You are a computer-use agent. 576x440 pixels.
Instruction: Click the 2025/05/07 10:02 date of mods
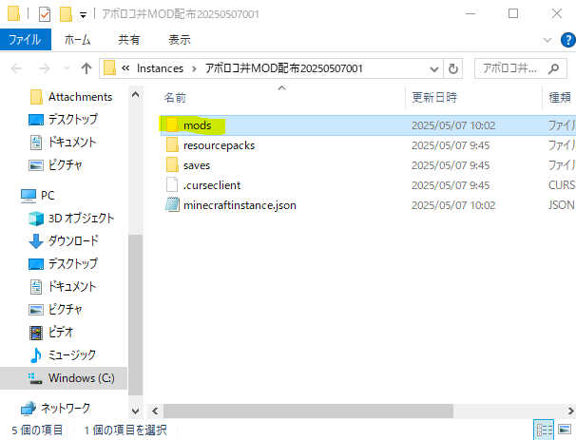click(x=453, y=125)
